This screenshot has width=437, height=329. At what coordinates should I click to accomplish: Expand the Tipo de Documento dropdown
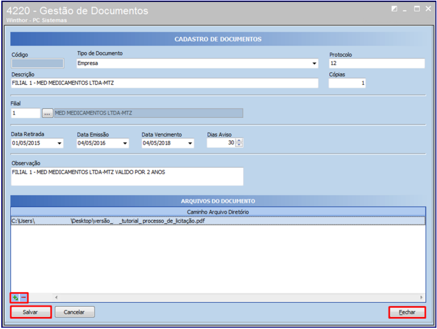[x=314, y=64]
